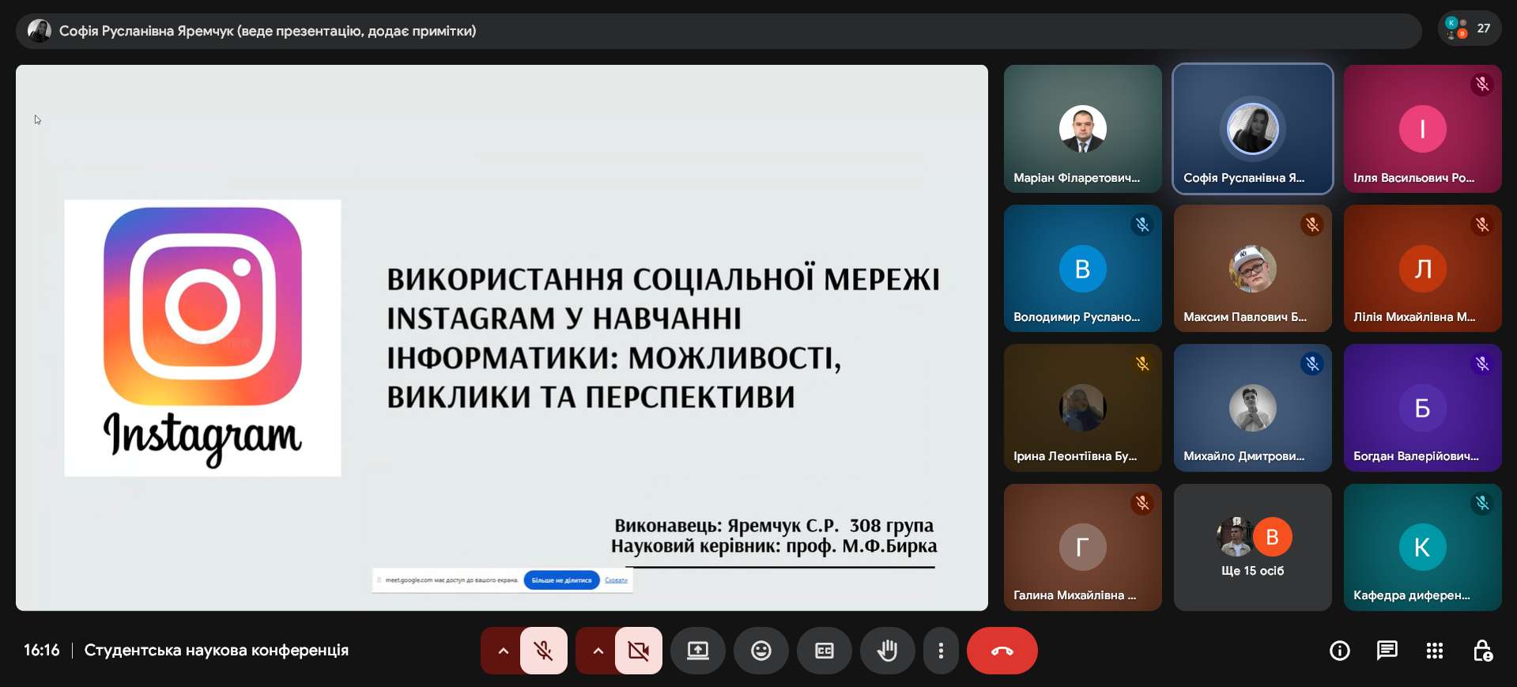Viewport: 1517px width, 687px height.
Task: Open more options three-dot menu
Action: coord(941,651)
